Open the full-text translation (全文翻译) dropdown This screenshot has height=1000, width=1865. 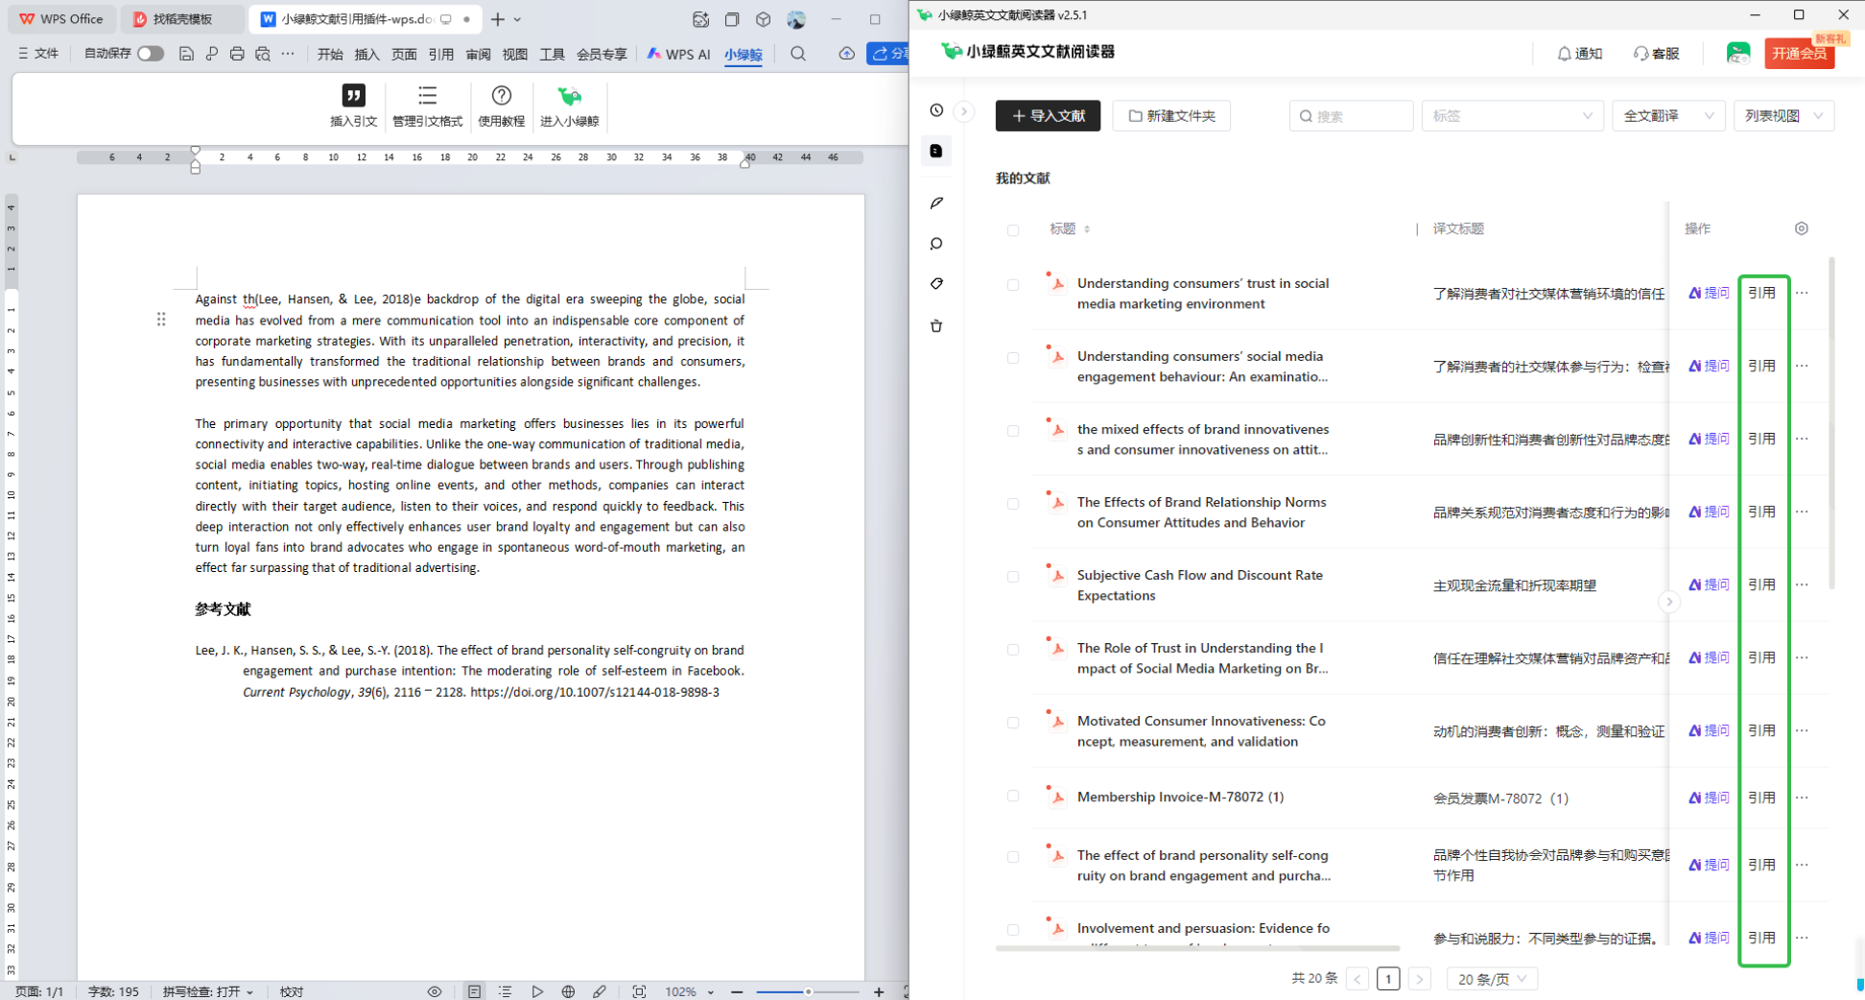point(1667,116)
